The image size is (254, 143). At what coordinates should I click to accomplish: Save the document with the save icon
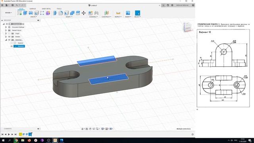pos(12,5)
